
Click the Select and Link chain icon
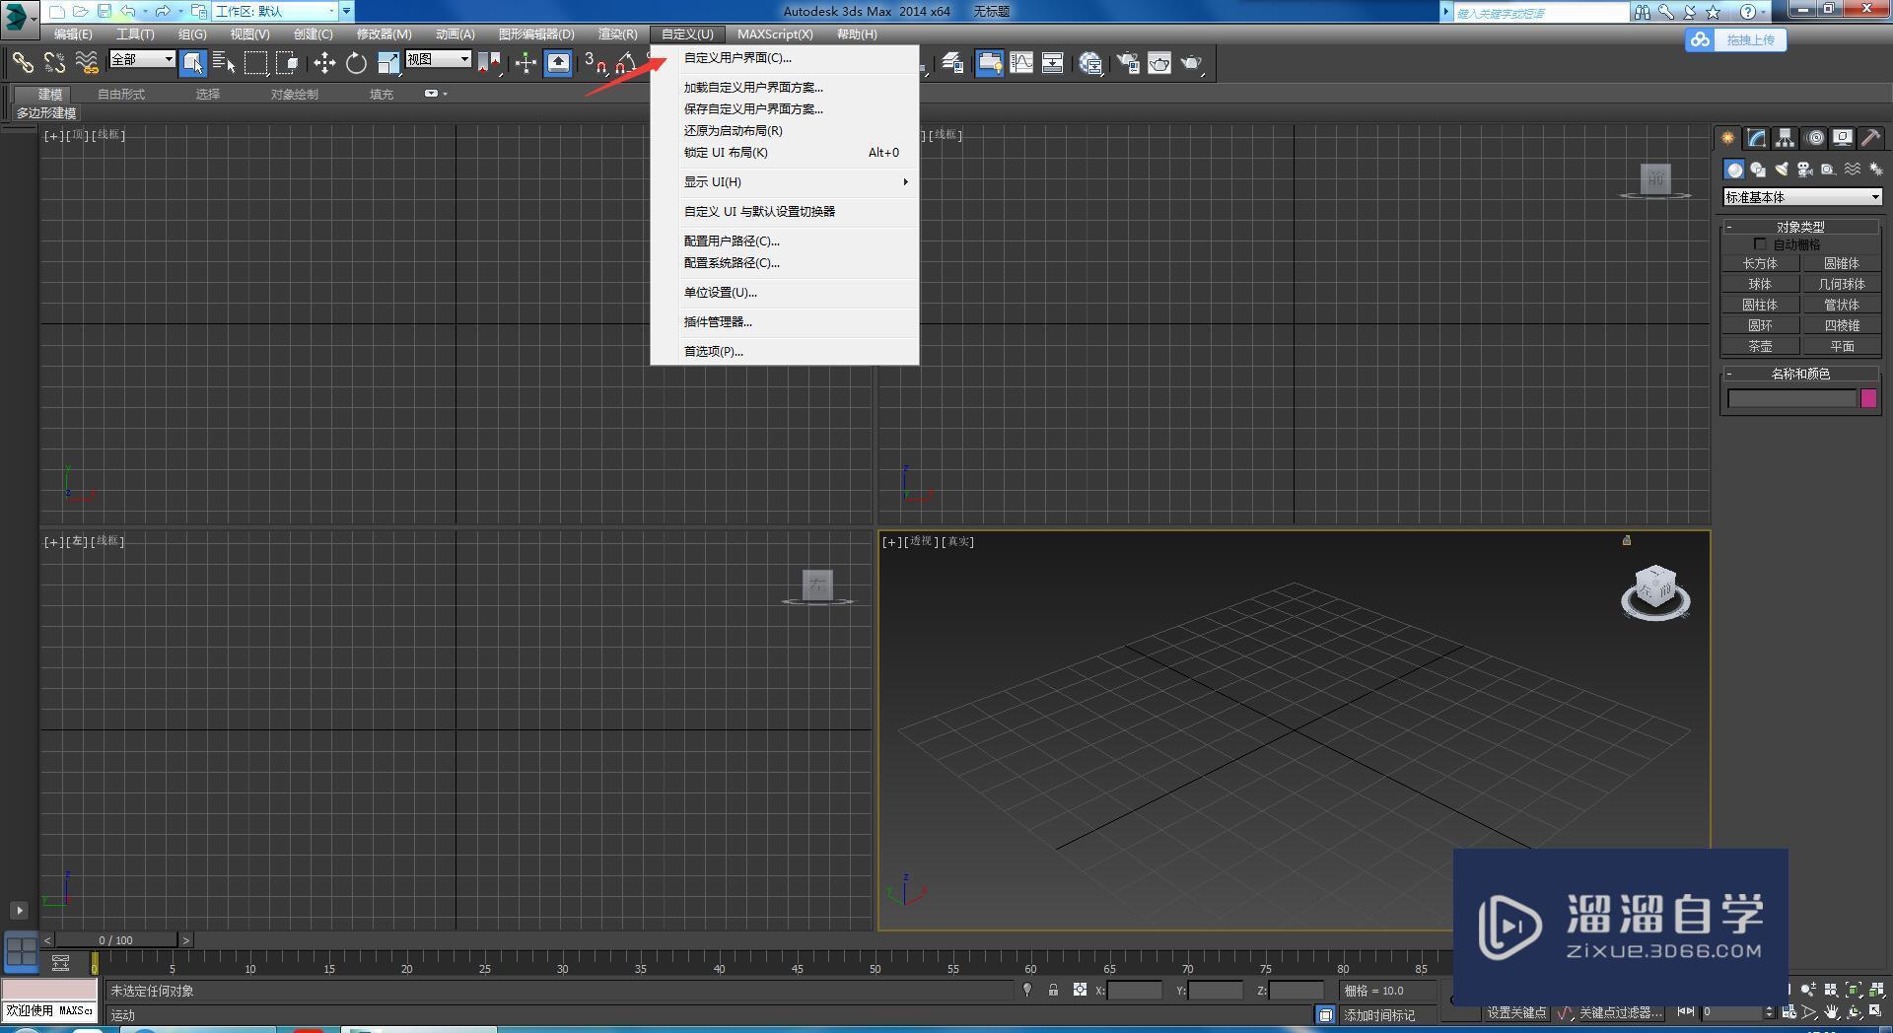(x=22, y=63)
